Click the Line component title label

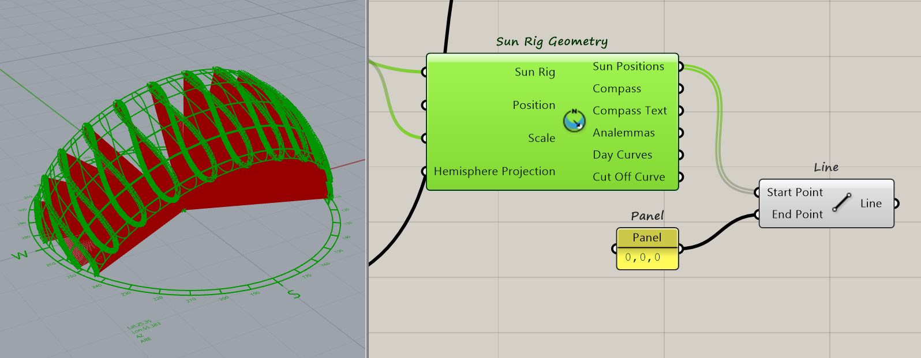pos(826,167)
